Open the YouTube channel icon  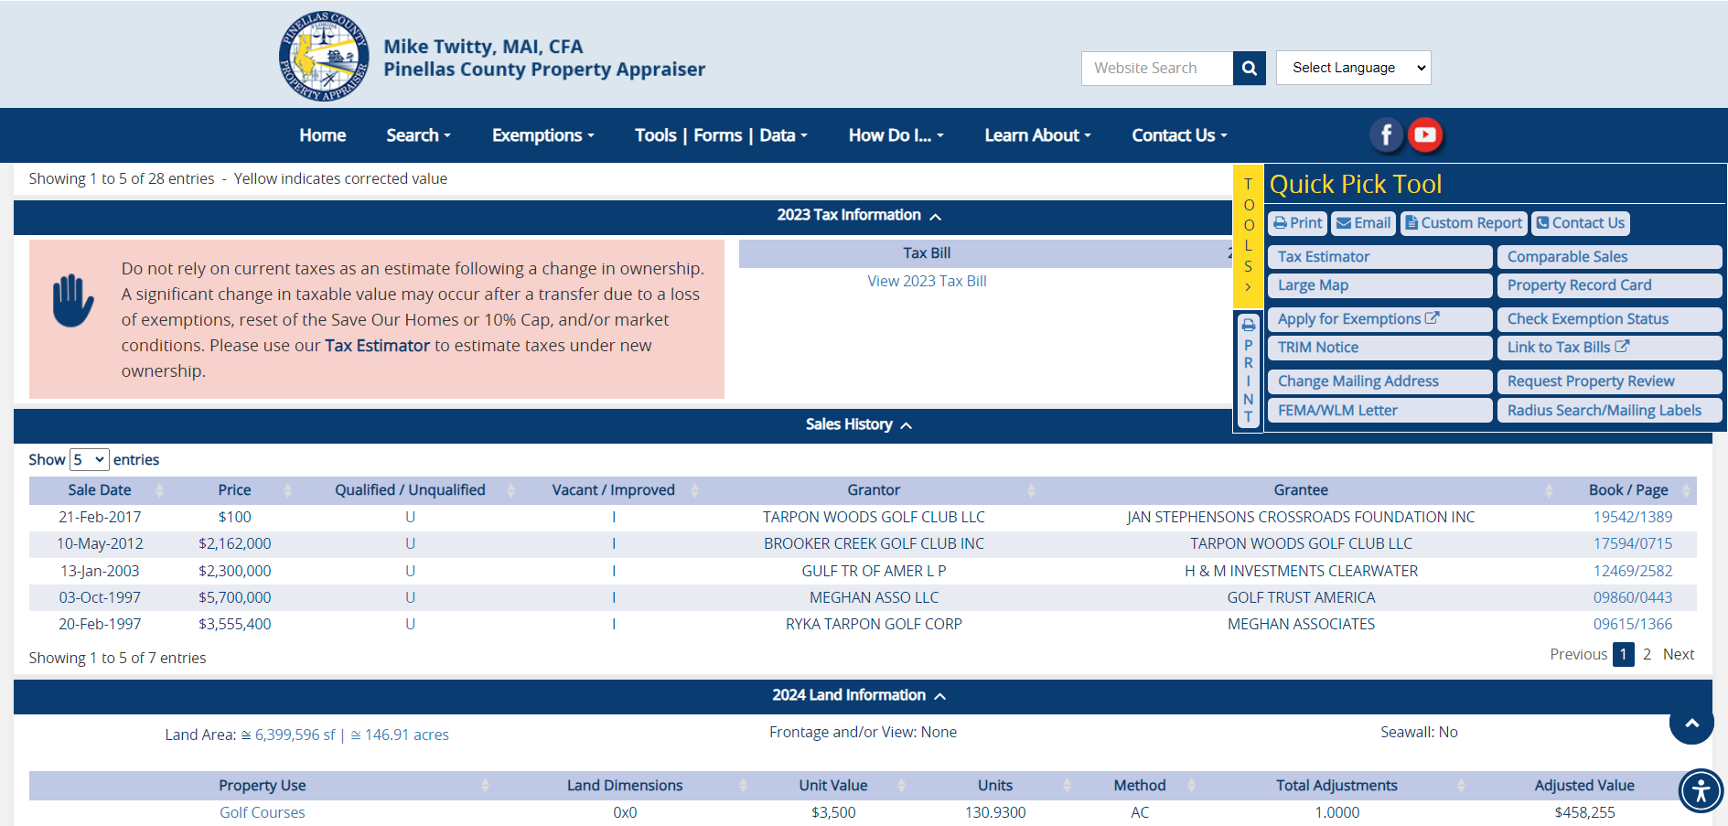tap(1424, 135)
